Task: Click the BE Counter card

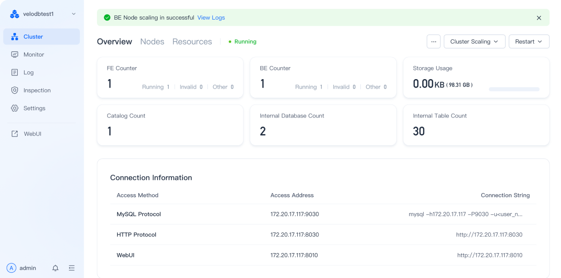Action: 323,78
